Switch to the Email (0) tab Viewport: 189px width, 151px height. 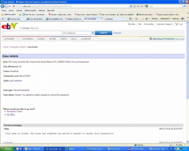[x=110, y=19]
